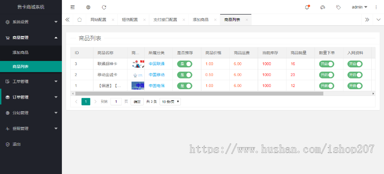Close the 网站配置 tab
Image resolution: width=384 pixels, height=174 pixels.
click(113, 20)
